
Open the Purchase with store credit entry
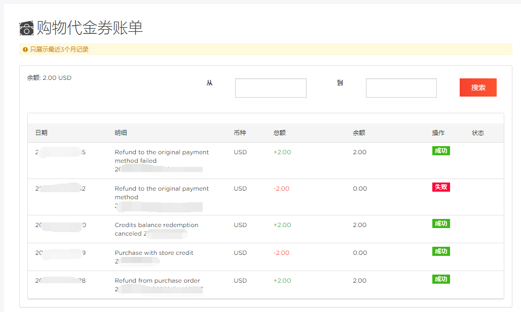[x=154, y=253]
